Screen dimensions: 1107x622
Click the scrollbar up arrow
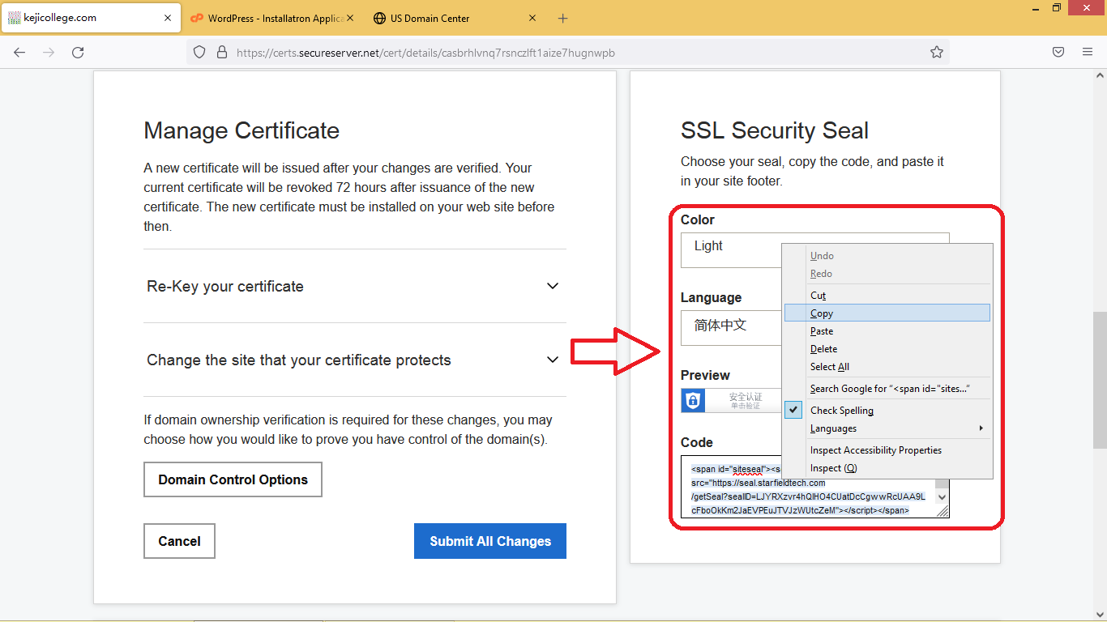tap(1100, 75)
